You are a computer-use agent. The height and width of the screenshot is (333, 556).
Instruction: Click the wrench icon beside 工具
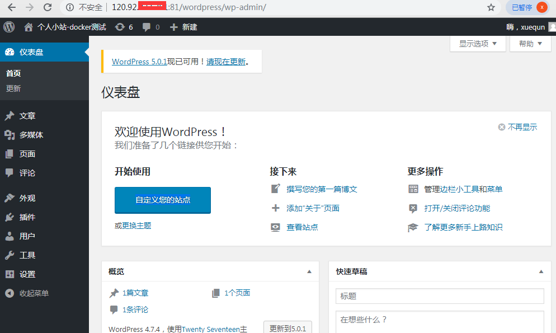point(10,255)
